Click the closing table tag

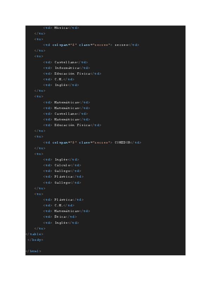tap(34, 234)
